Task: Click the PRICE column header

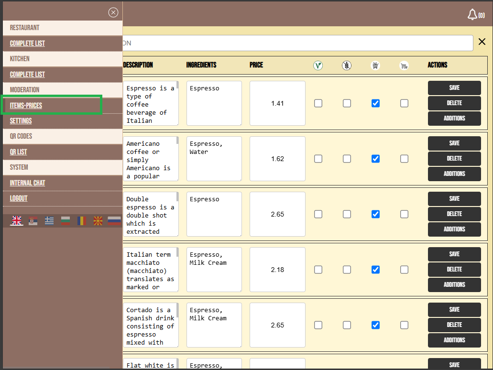Action: tap(256, 65)
